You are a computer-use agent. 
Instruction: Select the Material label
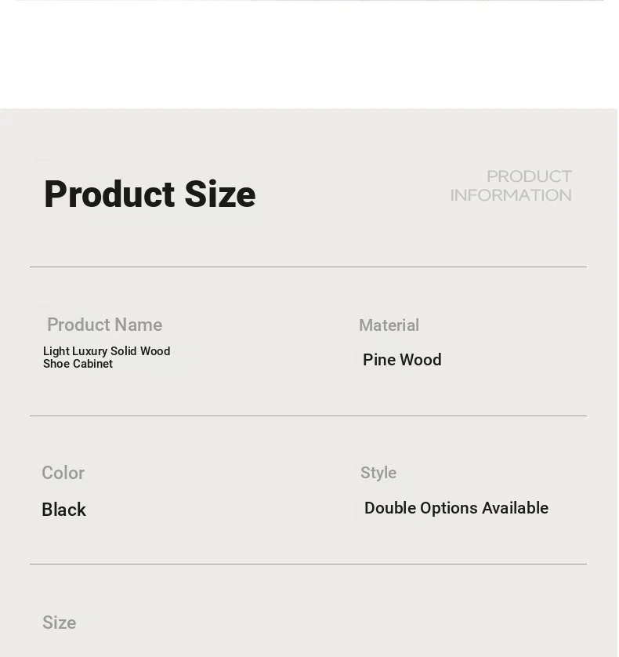pos(389,325)
